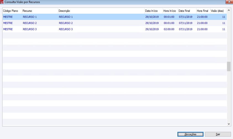The image size is (233, 139).
Task: Click Hora Início 02:00:00 of RECURSO 3
Action: pyautogui.click(x=169, y=29)
